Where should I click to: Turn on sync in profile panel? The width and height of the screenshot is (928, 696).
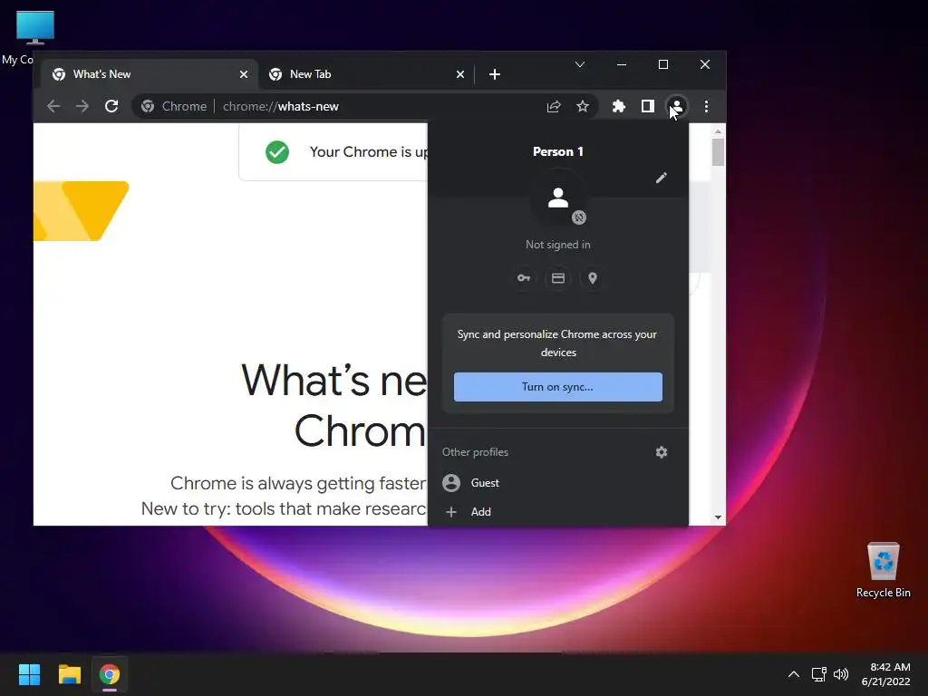tap(558, 387)
